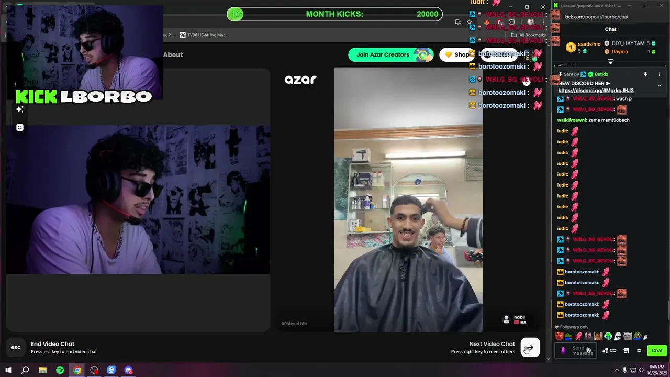
Task: Click the infinity loop icon in chat bar
Action: pos(613,351)
